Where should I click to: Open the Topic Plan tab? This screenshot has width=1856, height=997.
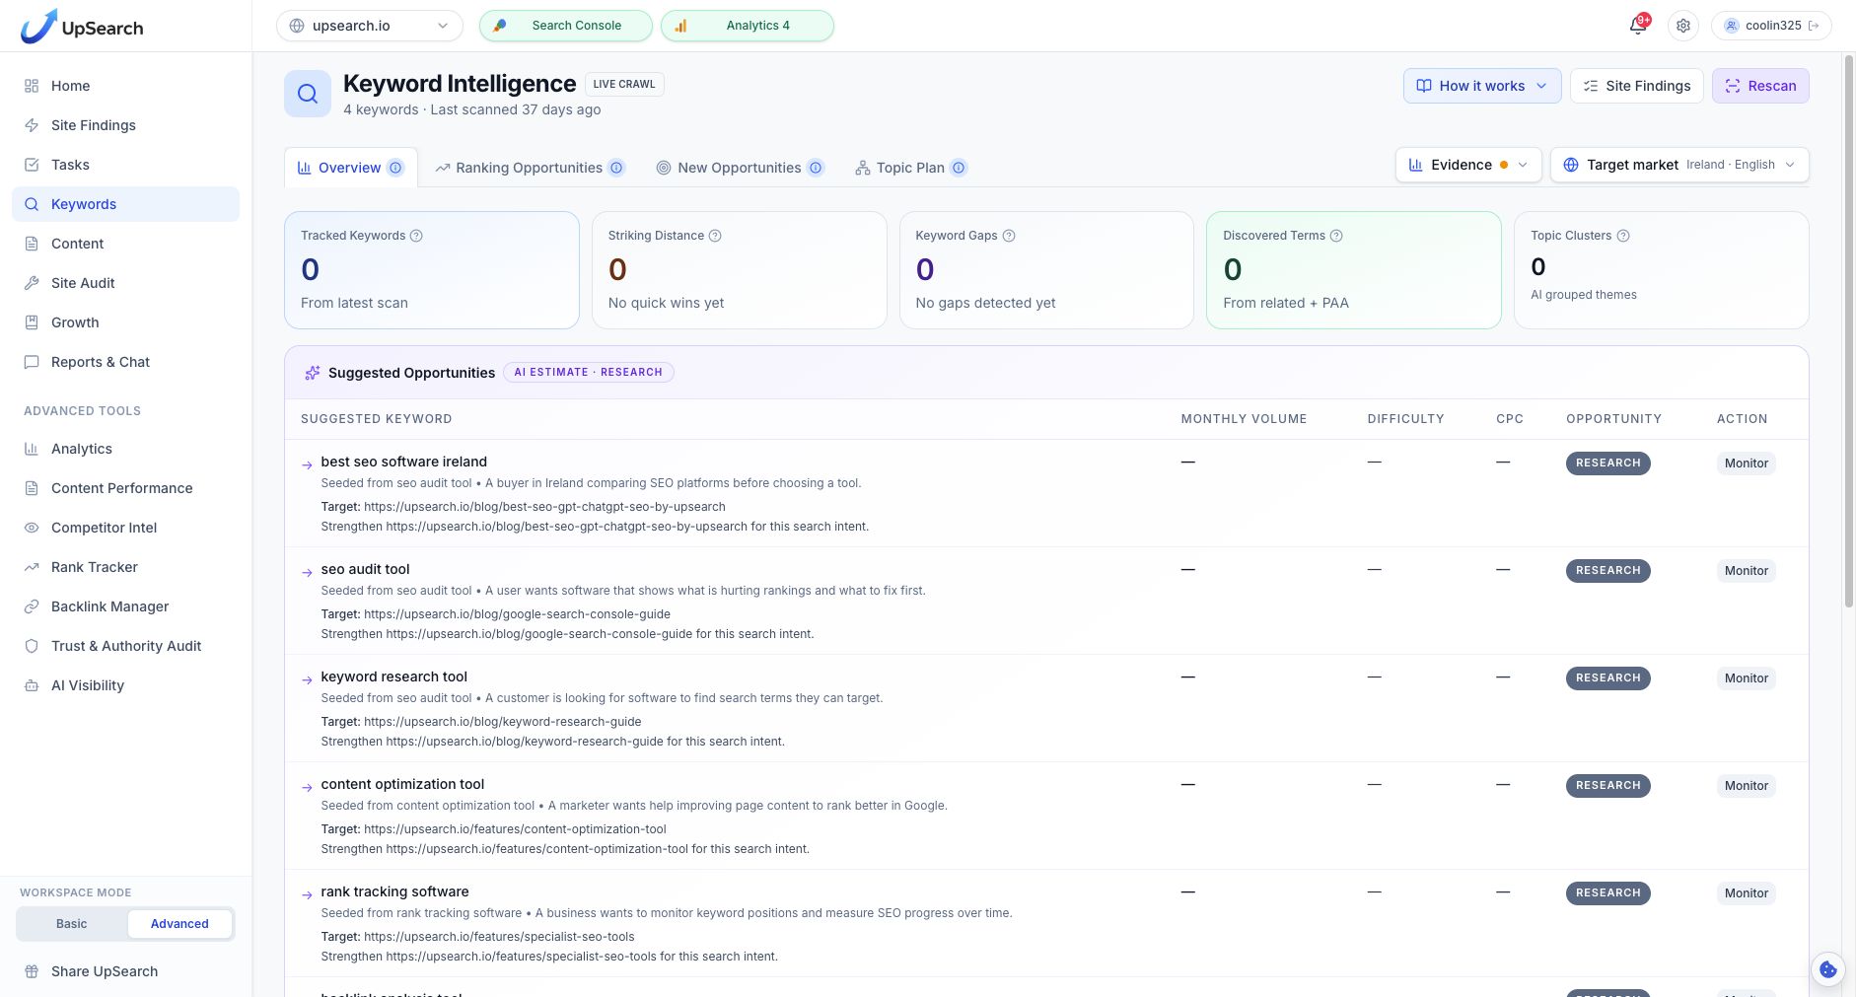910,168
